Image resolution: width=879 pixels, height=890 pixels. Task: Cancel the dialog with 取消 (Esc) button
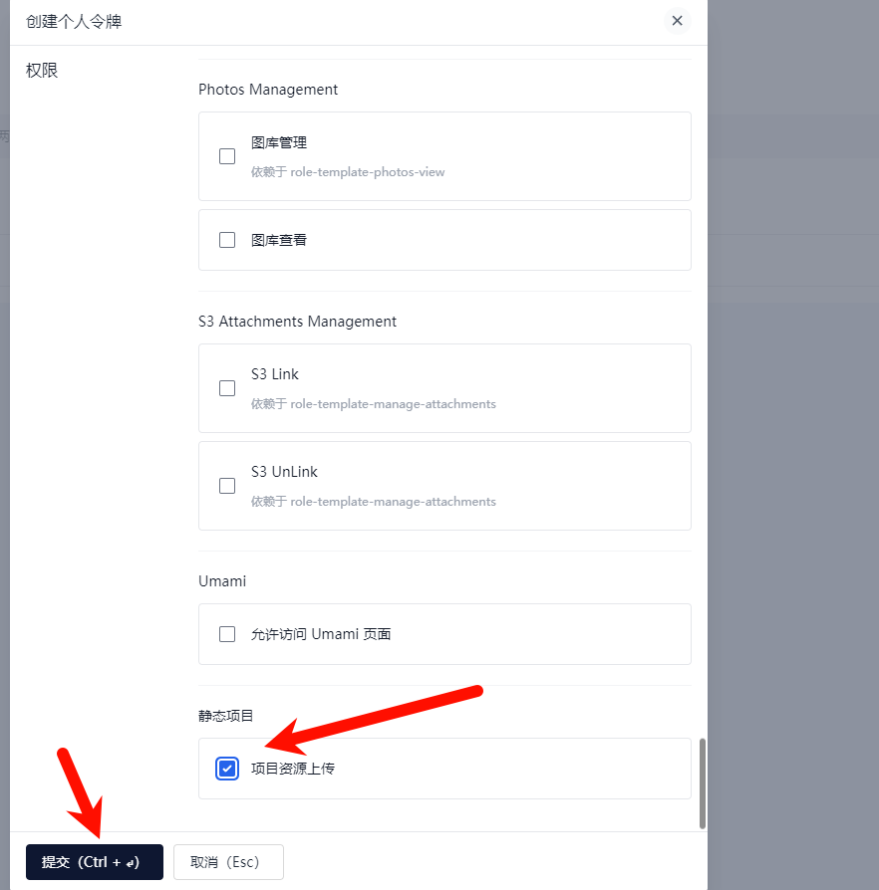[x=228, y=862]
